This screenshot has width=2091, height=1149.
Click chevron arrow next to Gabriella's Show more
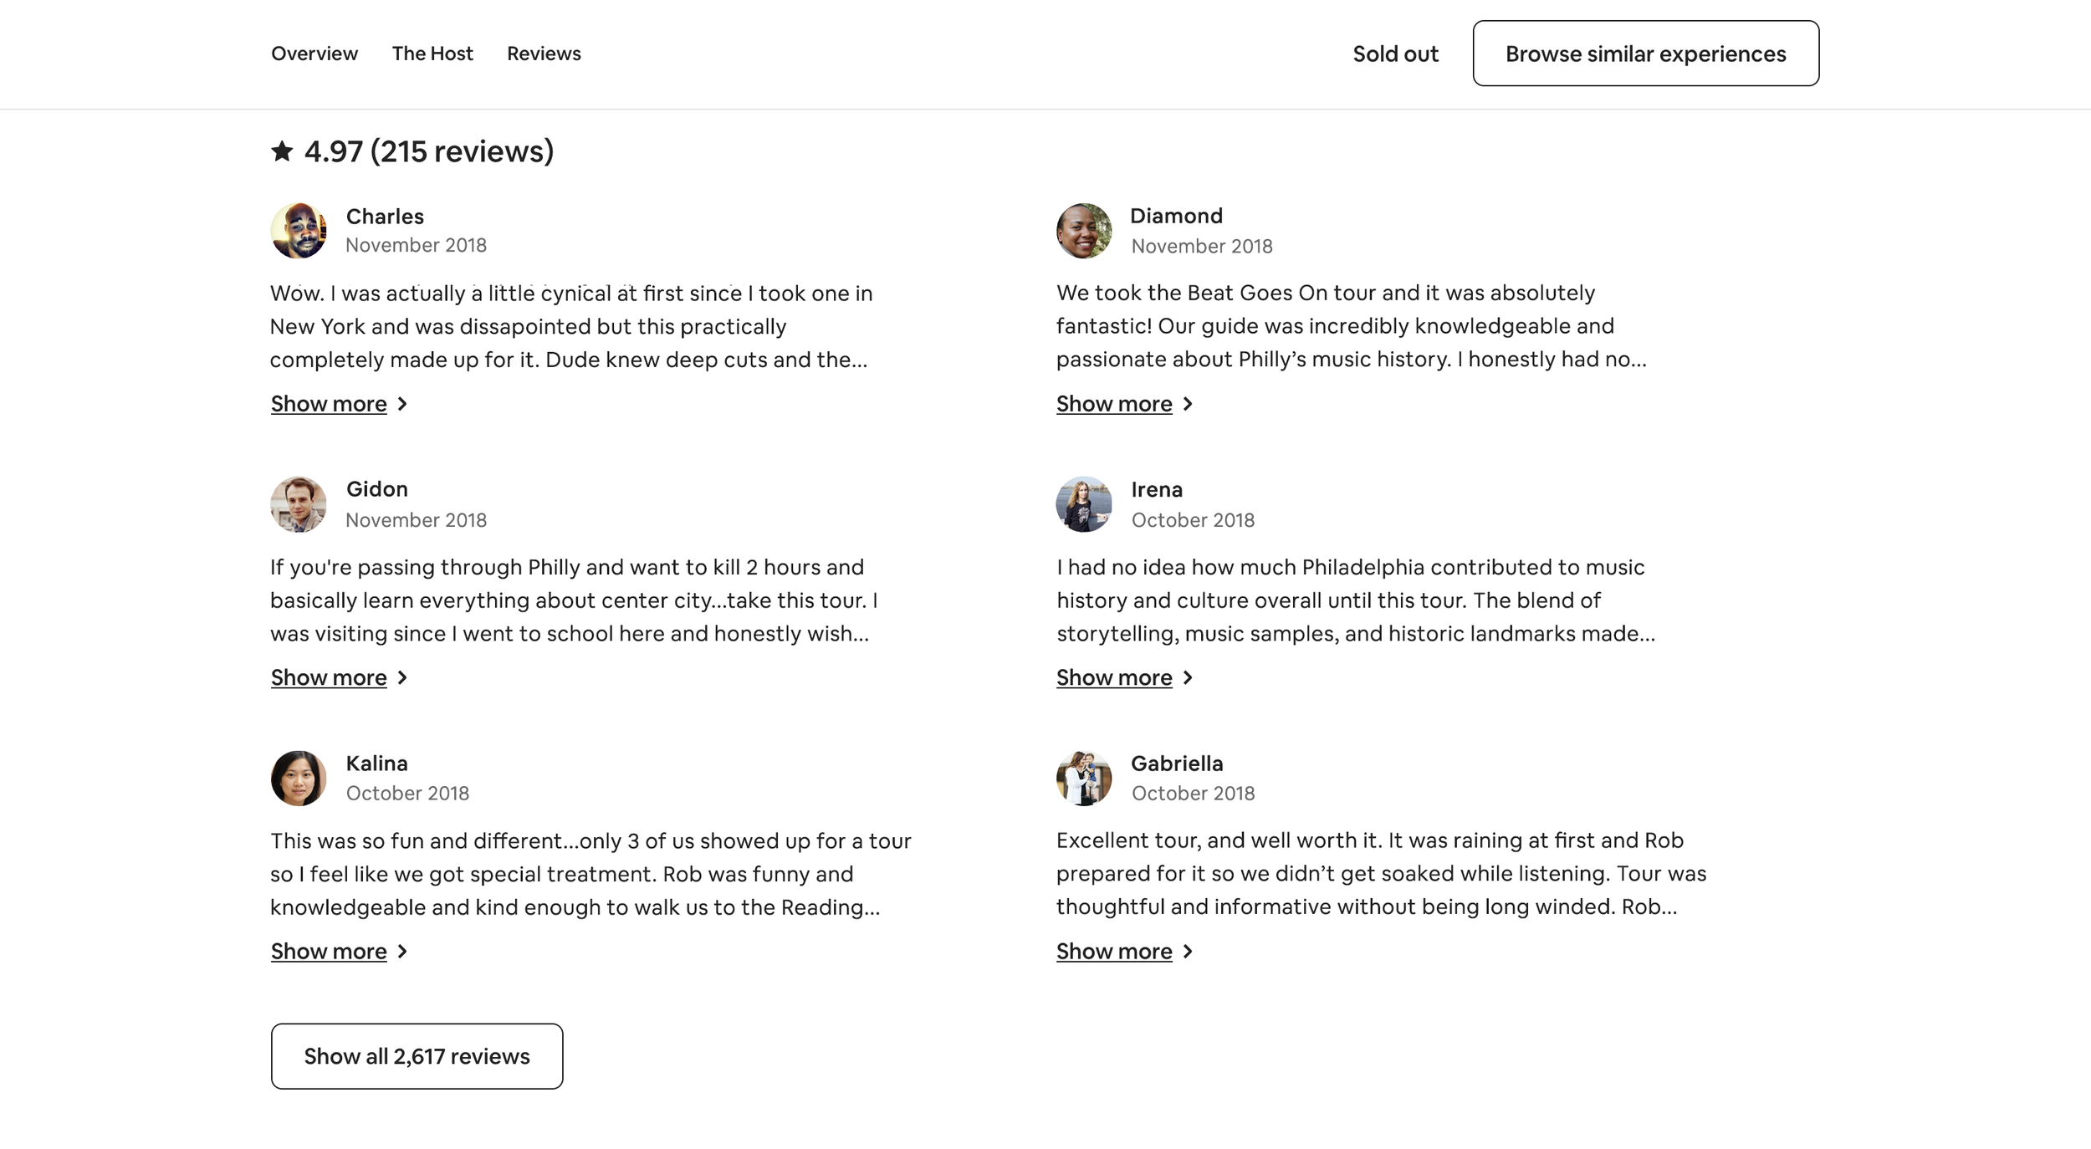1188,952
